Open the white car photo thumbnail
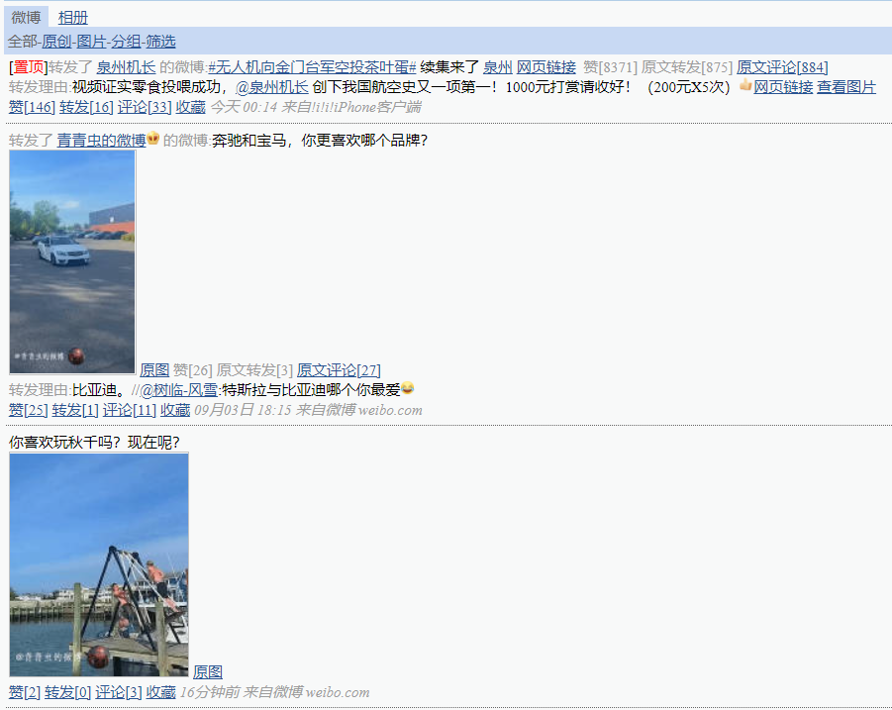This screenshot has height=710, width=892. [x=72, y=262]
